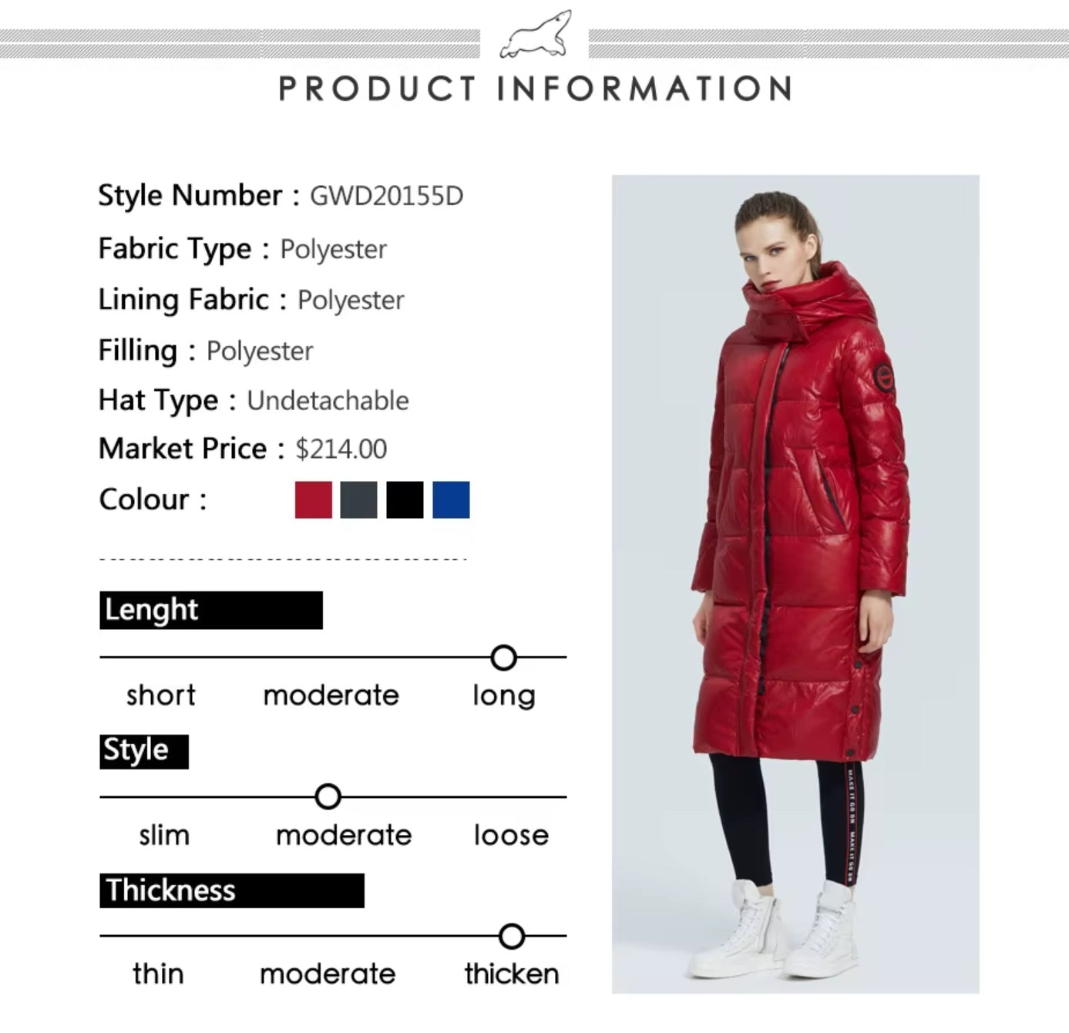Select the dark gray colour swatch

click(359, 500)
